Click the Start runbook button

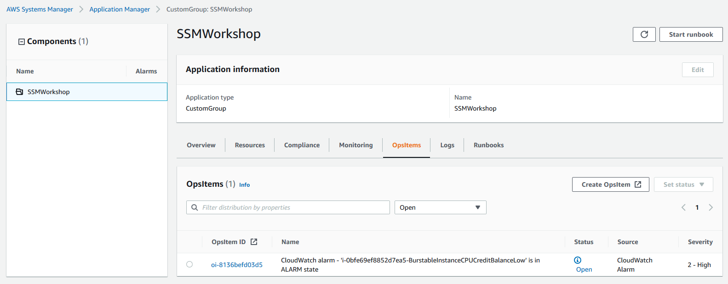point(691,34)
